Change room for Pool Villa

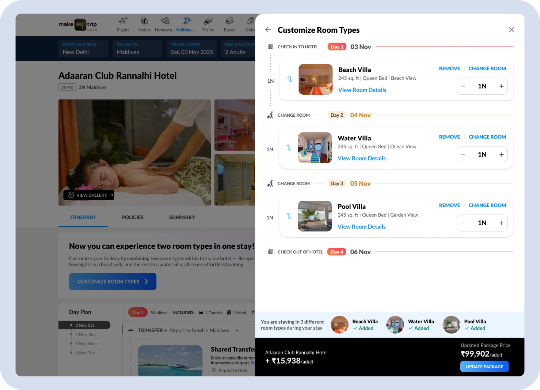[x=487, y=206]
